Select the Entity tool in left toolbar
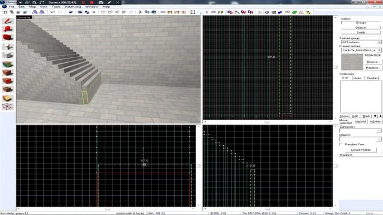 point(8,47)
